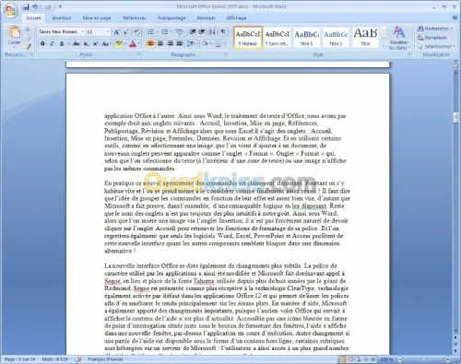Open Modifier les styles dropdown

point(399,39)
